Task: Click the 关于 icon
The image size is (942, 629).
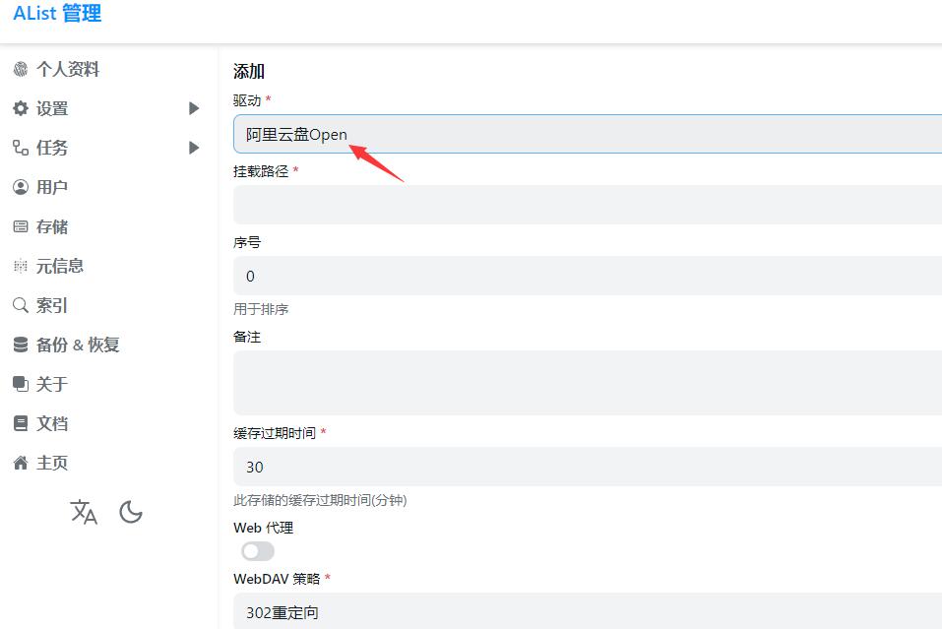Action: coord(21,384)
